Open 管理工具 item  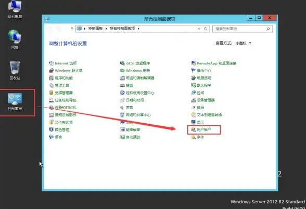click(59, 85)
